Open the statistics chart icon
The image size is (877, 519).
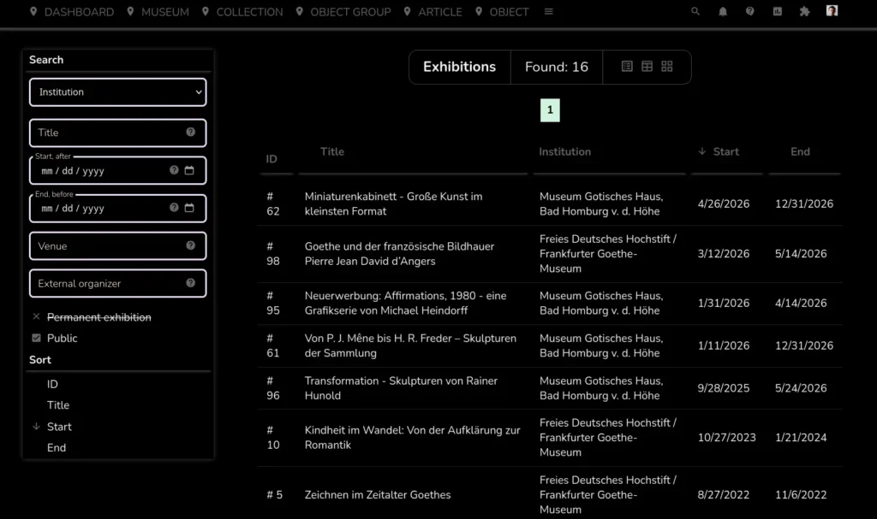(778, 11)
